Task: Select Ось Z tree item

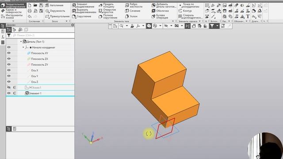Action: [34, 82]
